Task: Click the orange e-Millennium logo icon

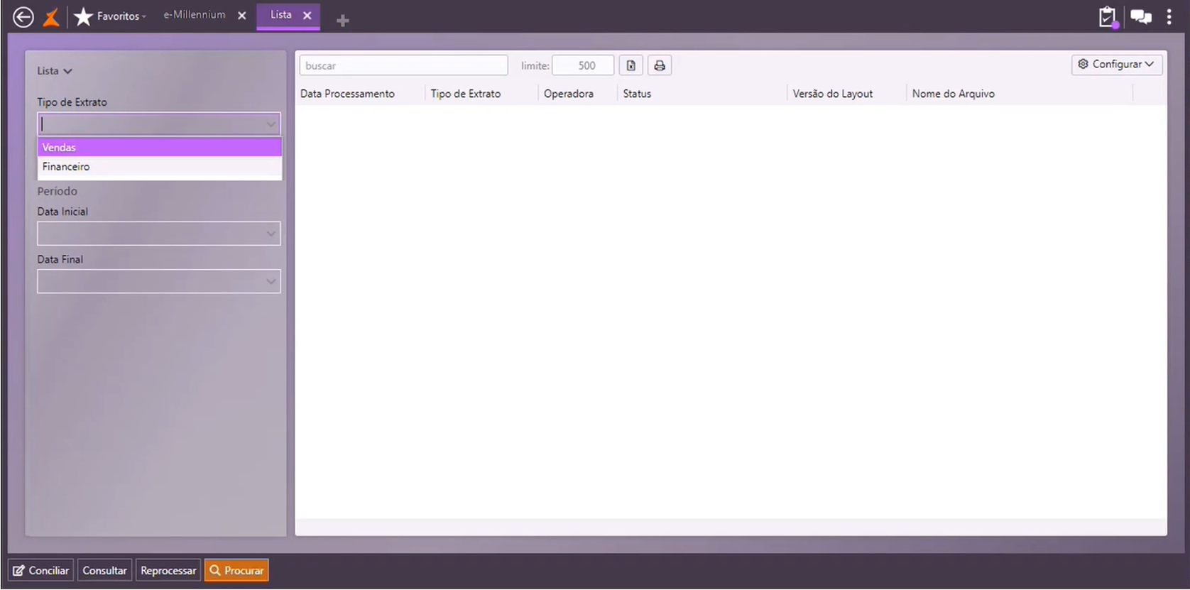Action: 51,16
